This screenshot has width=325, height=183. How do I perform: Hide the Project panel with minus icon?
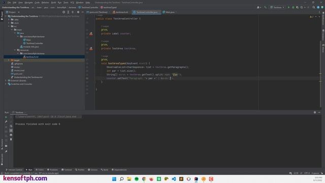point(82,12)
